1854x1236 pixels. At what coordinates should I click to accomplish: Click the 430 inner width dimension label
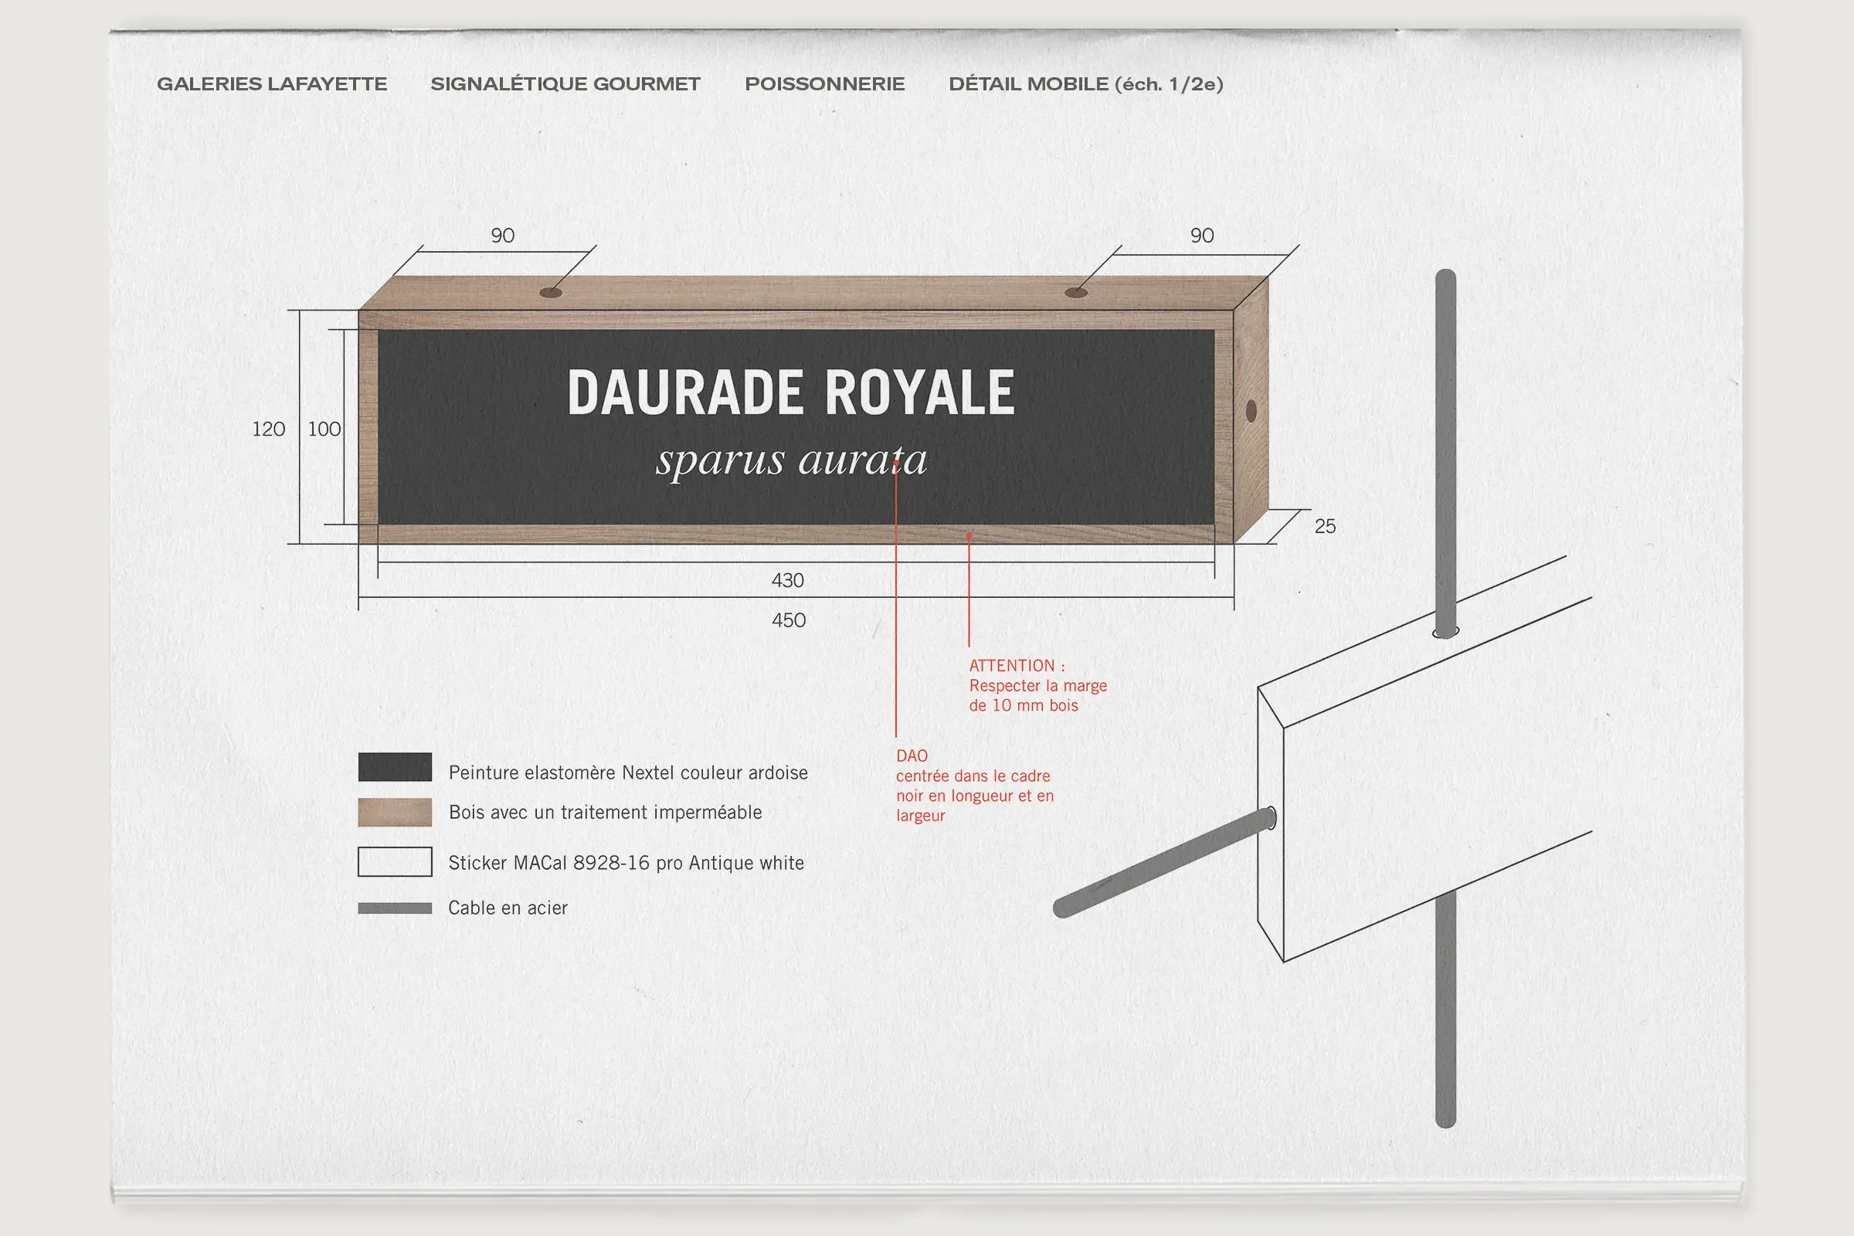(788, 581)
